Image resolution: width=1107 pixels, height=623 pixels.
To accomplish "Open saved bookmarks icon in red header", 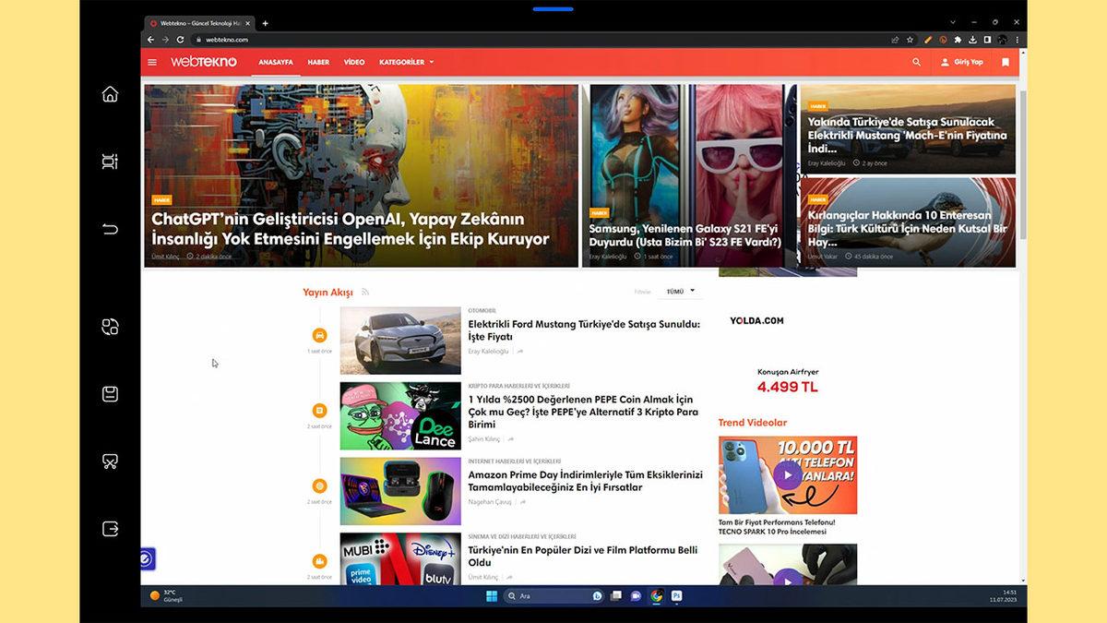I will [1006, 62].
